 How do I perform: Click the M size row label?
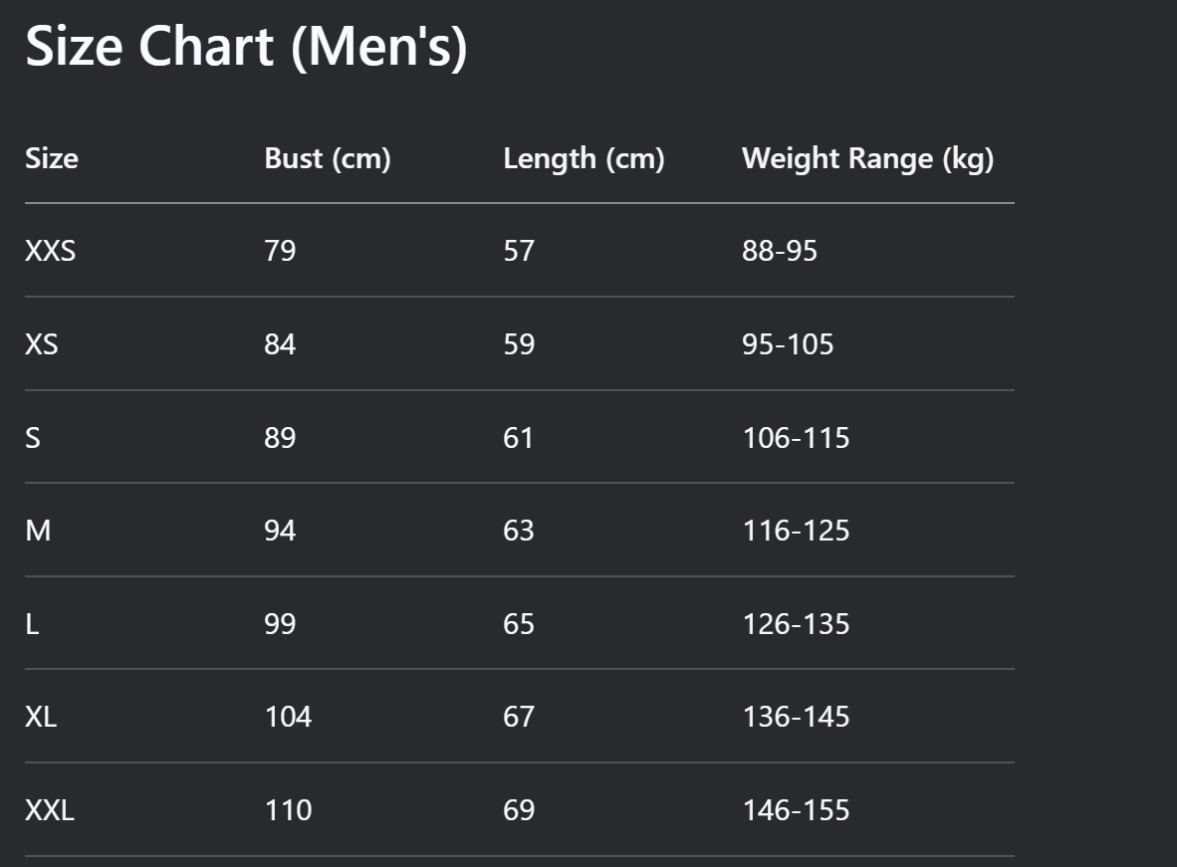[x=38, y=531]
